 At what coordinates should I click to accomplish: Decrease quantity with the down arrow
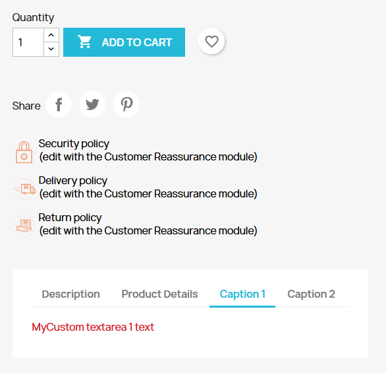point(51,49)
